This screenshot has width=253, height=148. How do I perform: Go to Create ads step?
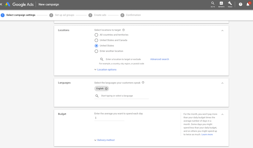point(97,15)
